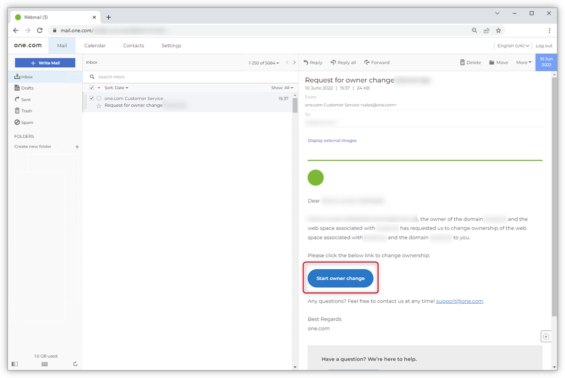Image resolution: width=565 pixels, height=378 pixels.
Task: Open the English (UK) language dropdown
Action: click(513, 46)
